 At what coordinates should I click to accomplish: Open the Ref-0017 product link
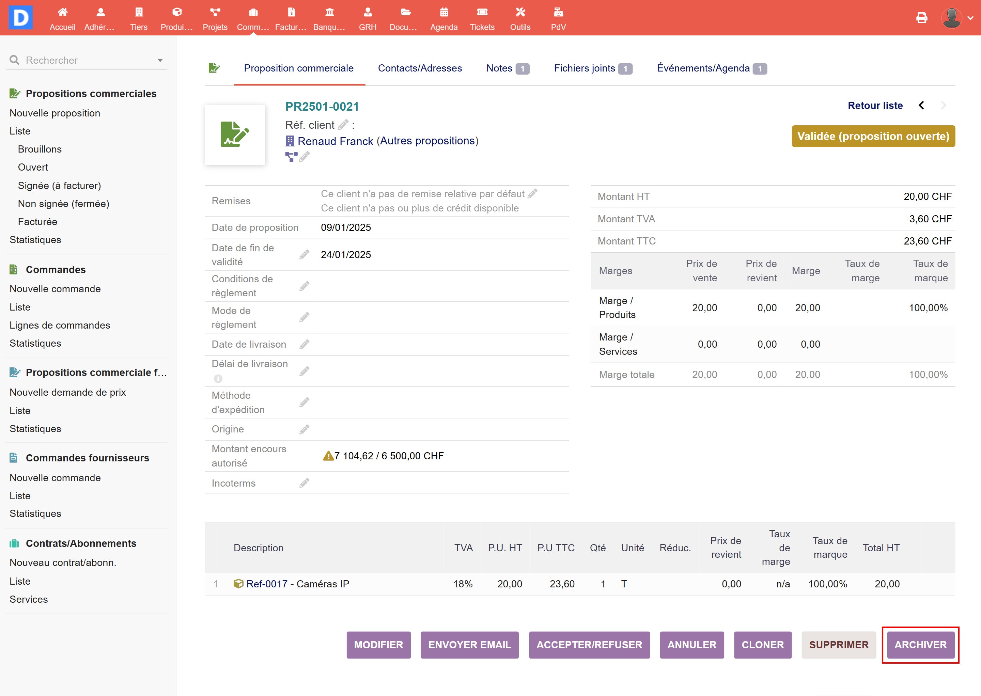click(x=266, y=584)
